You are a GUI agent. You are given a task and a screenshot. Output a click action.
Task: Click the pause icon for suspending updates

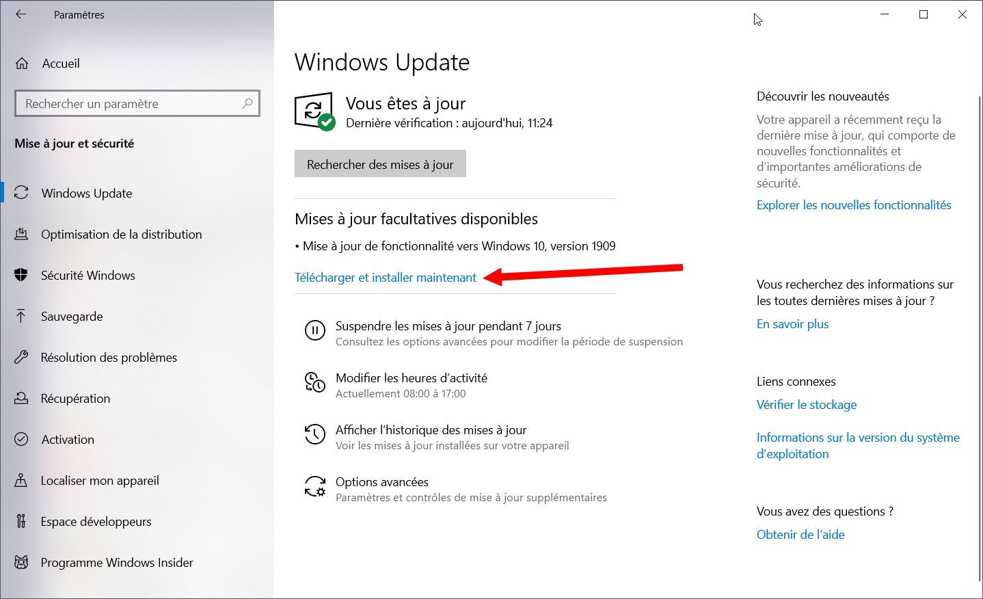tap(314, 331)
